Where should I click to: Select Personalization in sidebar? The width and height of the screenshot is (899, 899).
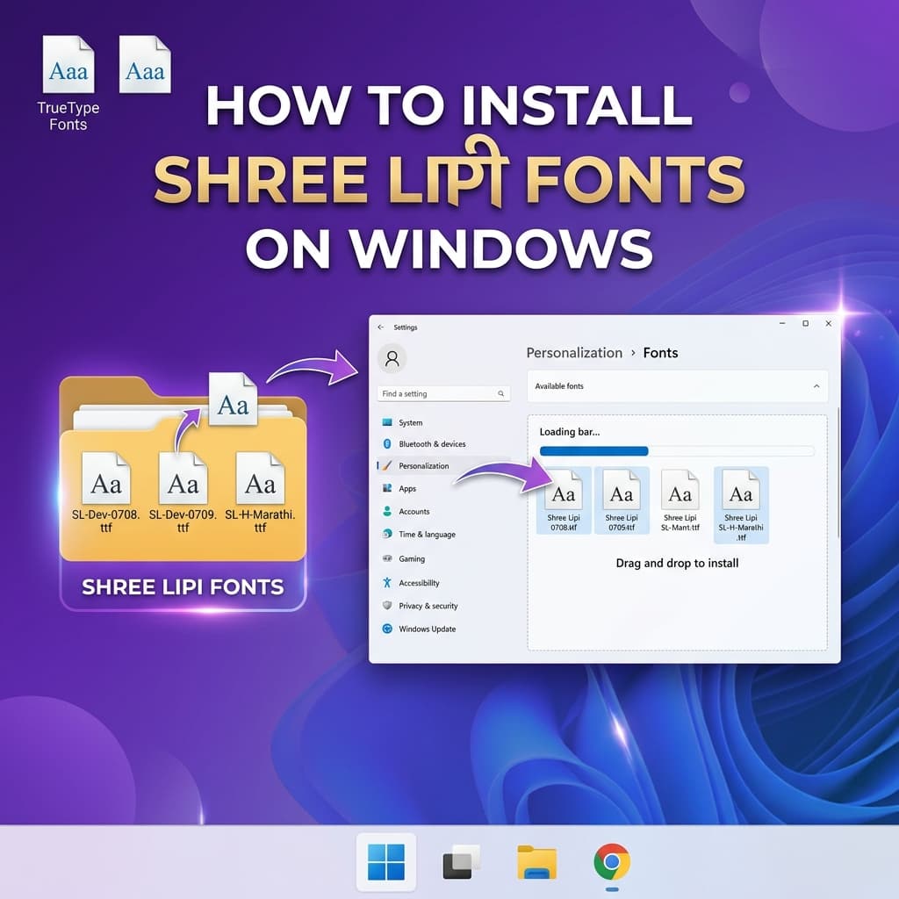[x=443, y=466]
